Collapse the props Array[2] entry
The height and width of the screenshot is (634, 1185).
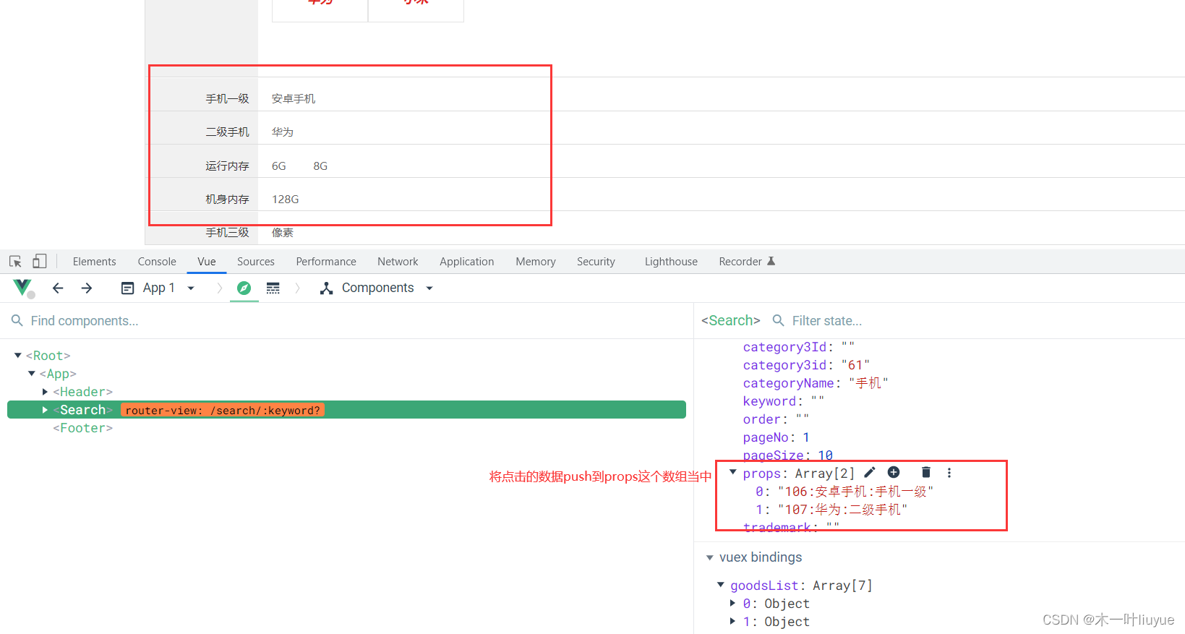click(x=733, y=472)
